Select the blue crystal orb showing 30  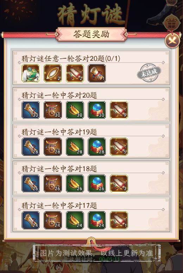(97, 110)
